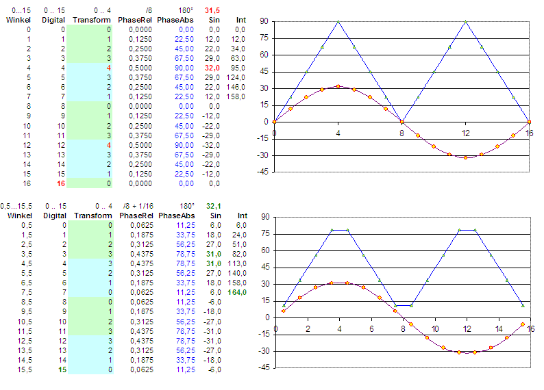Click the Int cell showing 34,0
This screenshot has height=390, width=544.
pyautogui.click(x=238, y=49)
